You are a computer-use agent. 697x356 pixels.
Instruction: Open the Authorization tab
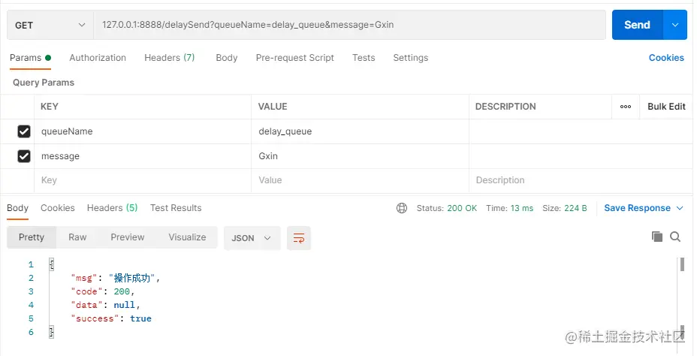click(x=98, y=58)
